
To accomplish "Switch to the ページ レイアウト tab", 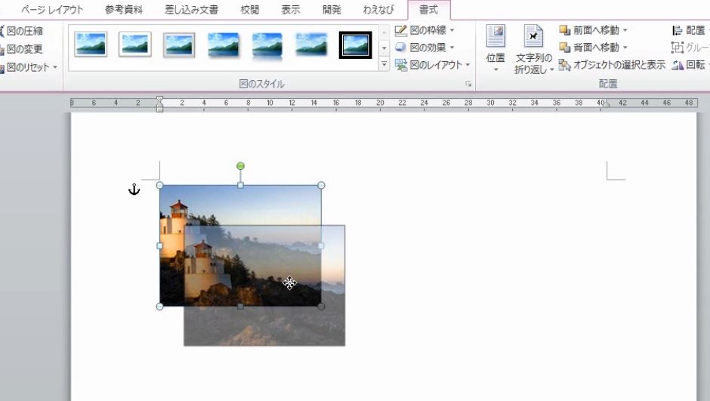I will point(52,10).
